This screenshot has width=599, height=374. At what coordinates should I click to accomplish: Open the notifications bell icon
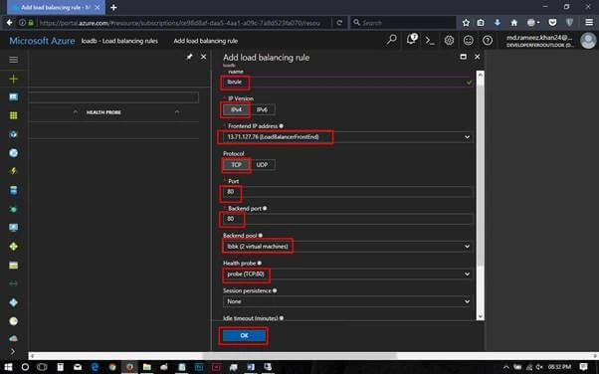tap(411, 40)
